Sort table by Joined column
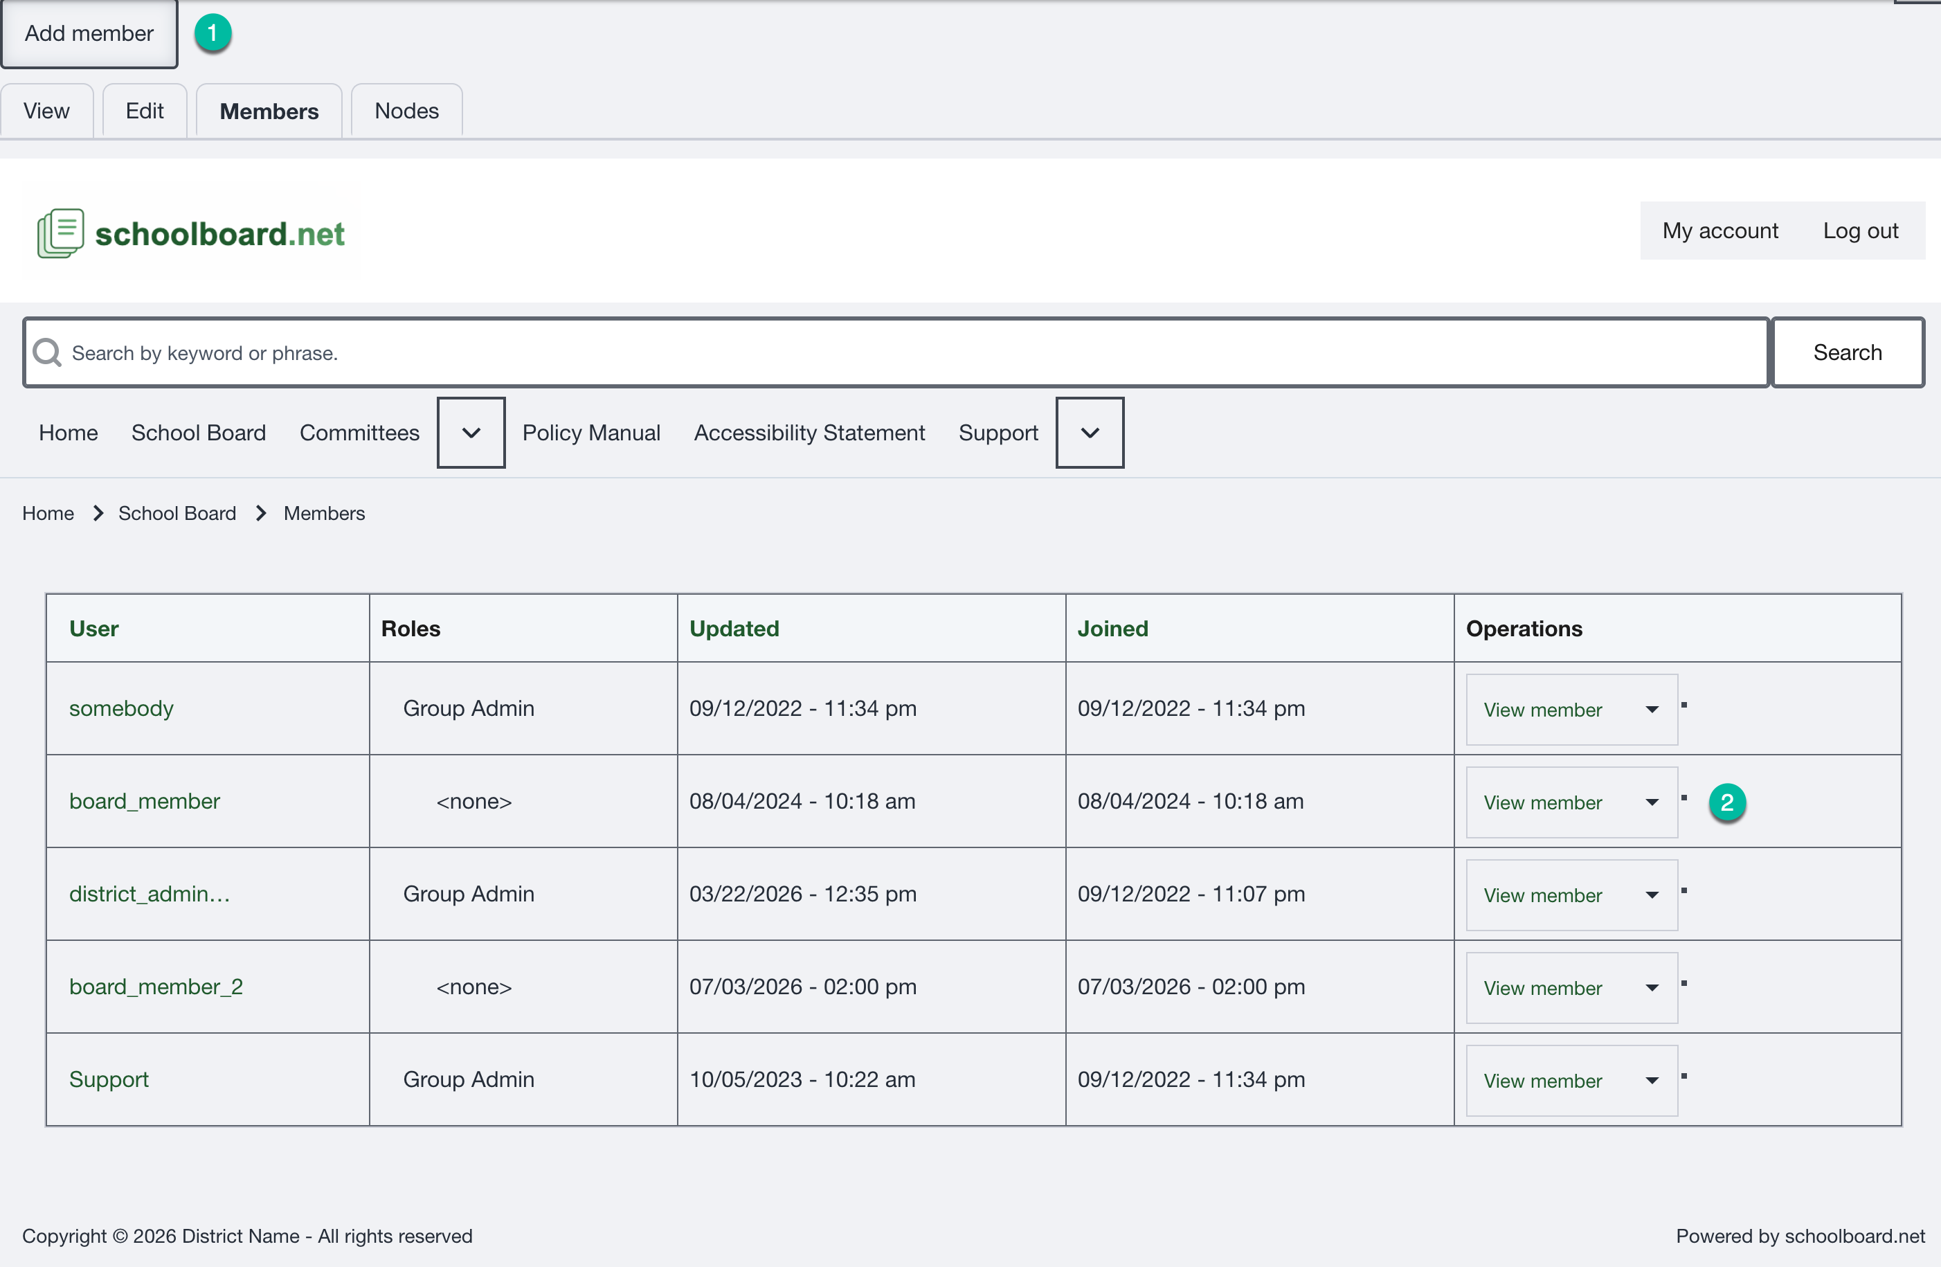This screenshot has width=1941, height=1267. pos(1112,628)
